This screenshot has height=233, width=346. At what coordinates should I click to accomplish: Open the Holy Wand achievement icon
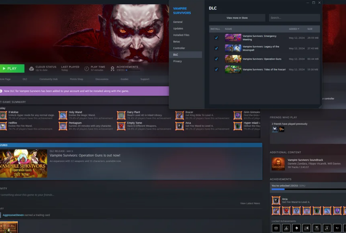(x=63, y=115)
